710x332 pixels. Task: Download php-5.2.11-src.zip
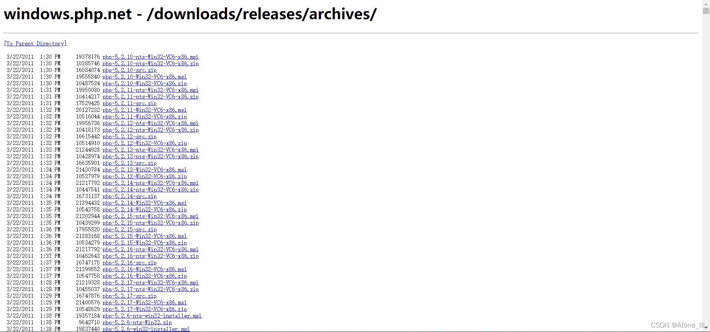pos(130,103)
